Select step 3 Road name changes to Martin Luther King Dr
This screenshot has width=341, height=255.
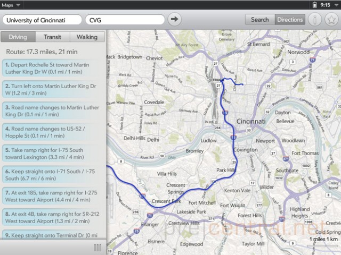click(52, 110)
